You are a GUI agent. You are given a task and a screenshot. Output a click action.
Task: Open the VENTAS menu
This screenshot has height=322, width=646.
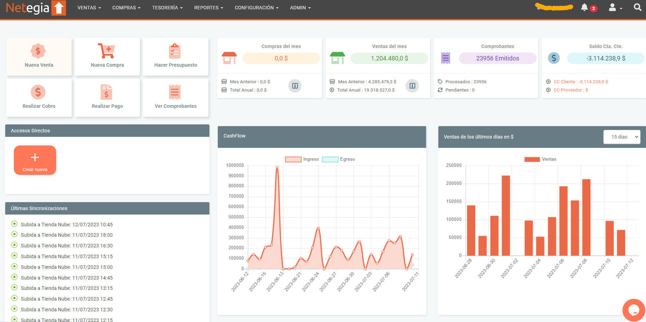pyautogui.click(x=89, y=8)
